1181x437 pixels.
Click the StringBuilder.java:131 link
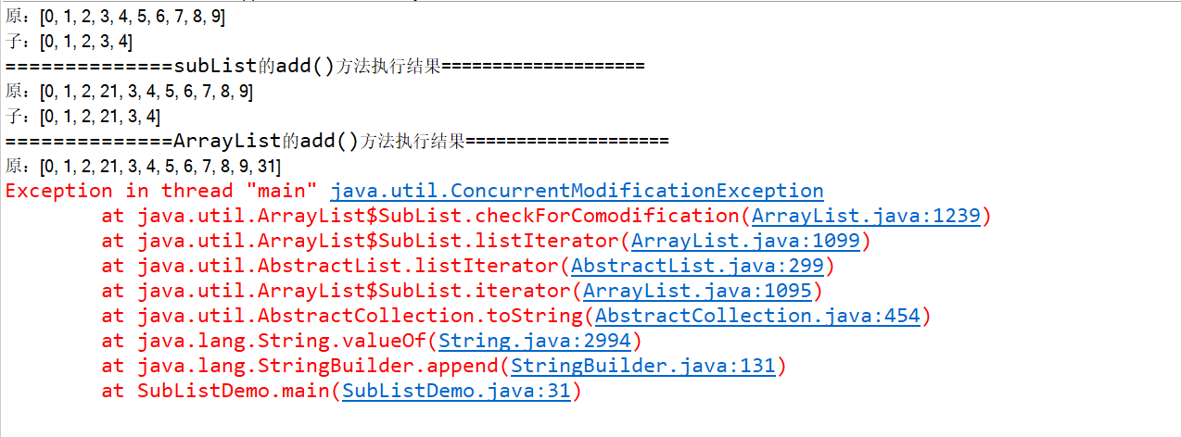642,366
